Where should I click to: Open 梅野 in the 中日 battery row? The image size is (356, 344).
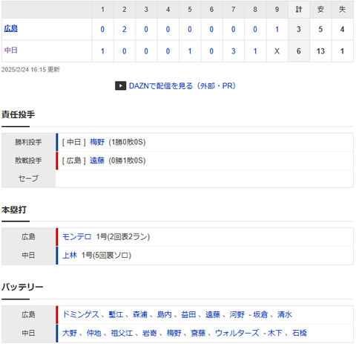(174, 333)
